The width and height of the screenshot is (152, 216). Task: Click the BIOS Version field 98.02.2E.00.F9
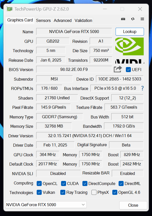click(74, 69)
